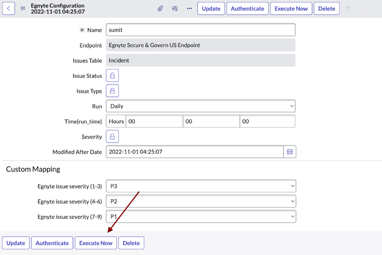
Task: Open the attachments paperclip icon
Action: click(x=160, y=8)
